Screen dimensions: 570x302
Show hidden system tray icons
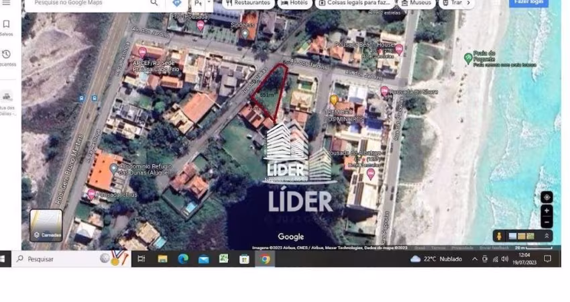(x=474, y=259)
